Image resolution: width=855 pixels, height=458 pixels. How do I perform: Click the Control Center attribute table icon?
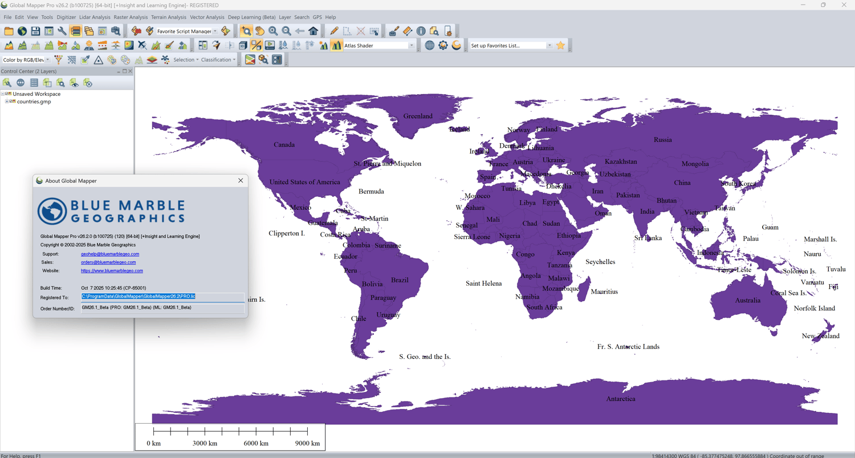pos(34,83)
